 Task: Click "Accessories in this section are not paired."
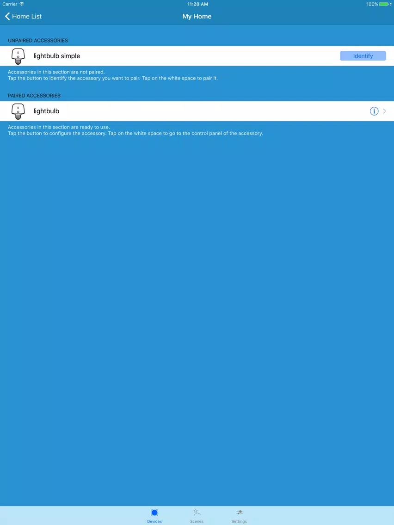click(56, 72)
